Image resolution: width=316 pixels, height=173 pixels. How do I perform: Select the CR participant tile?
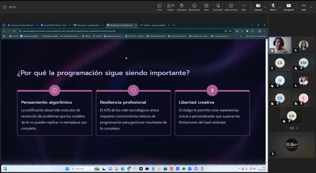pos(280,63)
